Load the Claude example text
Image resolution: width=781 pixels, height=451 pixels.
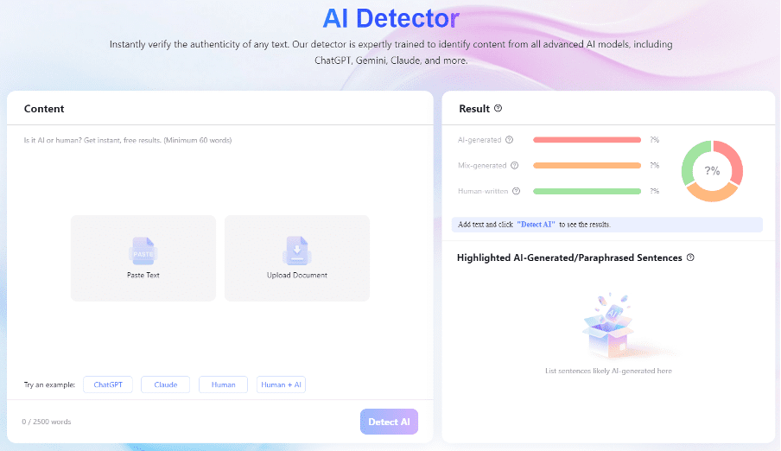tap(166, 384)
